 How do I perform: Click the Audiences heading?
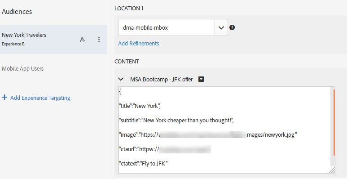17,12
